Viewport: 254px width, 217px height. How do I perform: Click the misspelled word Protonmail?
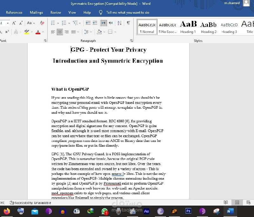tap(112, 183)
